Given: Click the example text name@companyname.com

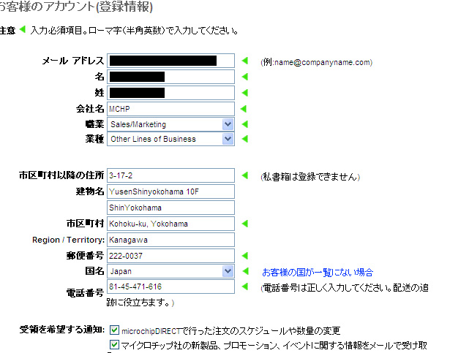Looking at the screenshot, I should coord(323,62).
